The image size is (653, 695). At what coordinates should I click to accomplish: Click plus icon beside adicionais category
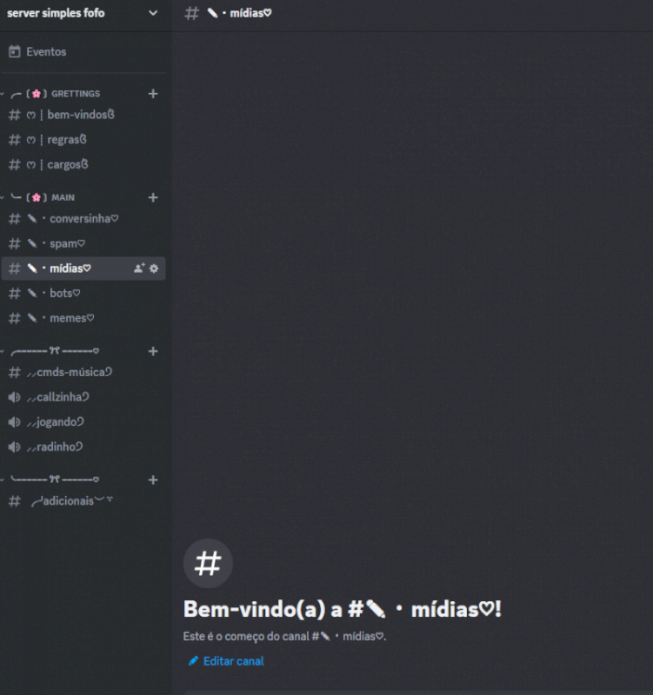click(153, 480)
